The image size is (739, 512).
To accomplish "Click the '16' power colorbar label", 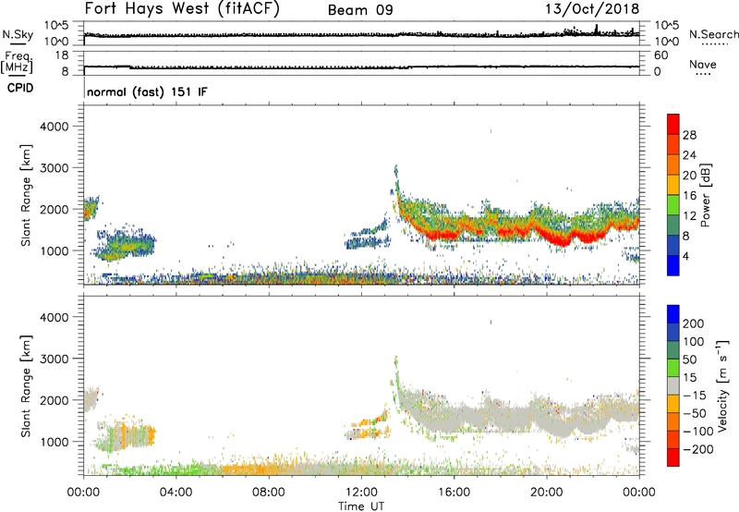I will (689, 196).
